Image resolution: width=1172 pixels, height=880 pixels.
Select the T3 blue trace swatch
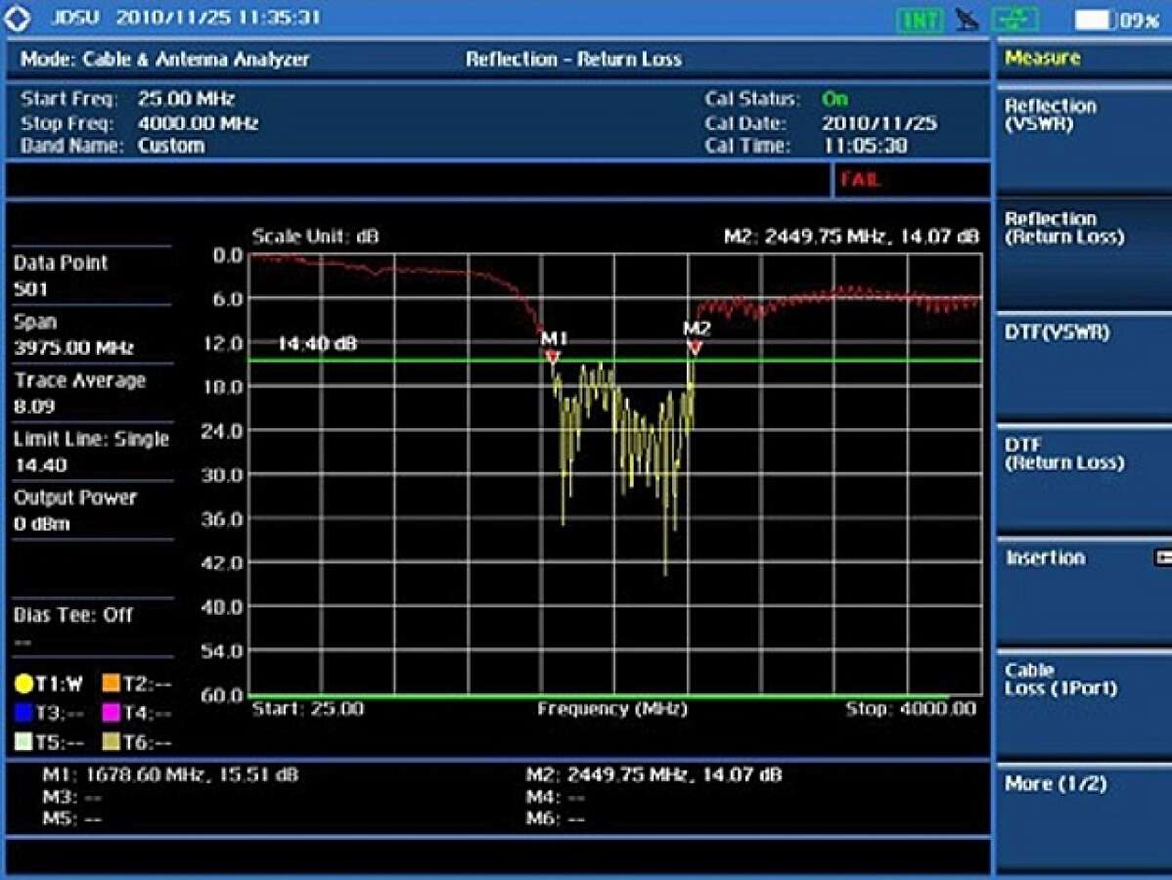23,713
